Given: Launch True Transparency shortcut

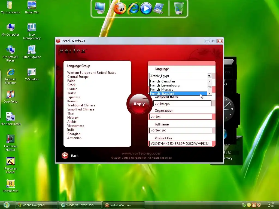Looking at the screenshot, I should point(32,32).
